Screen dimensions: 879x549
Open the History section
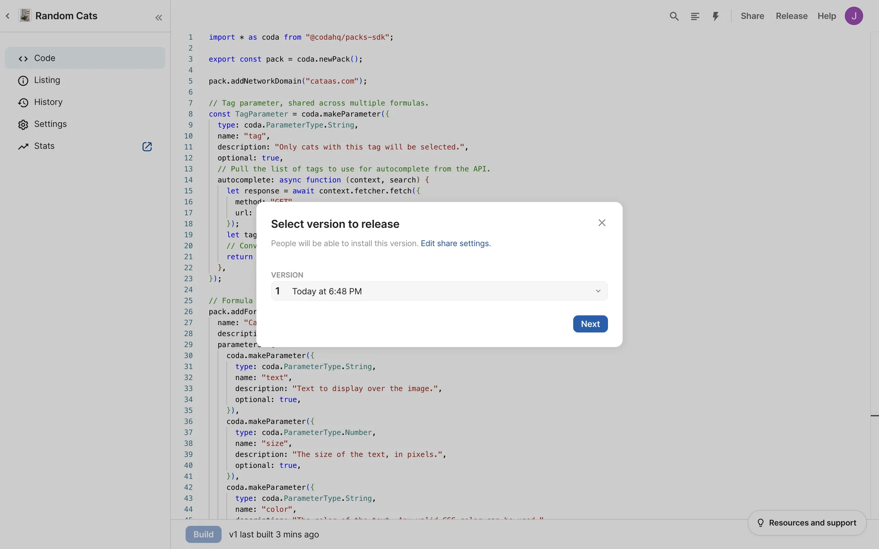pos(48,102)
